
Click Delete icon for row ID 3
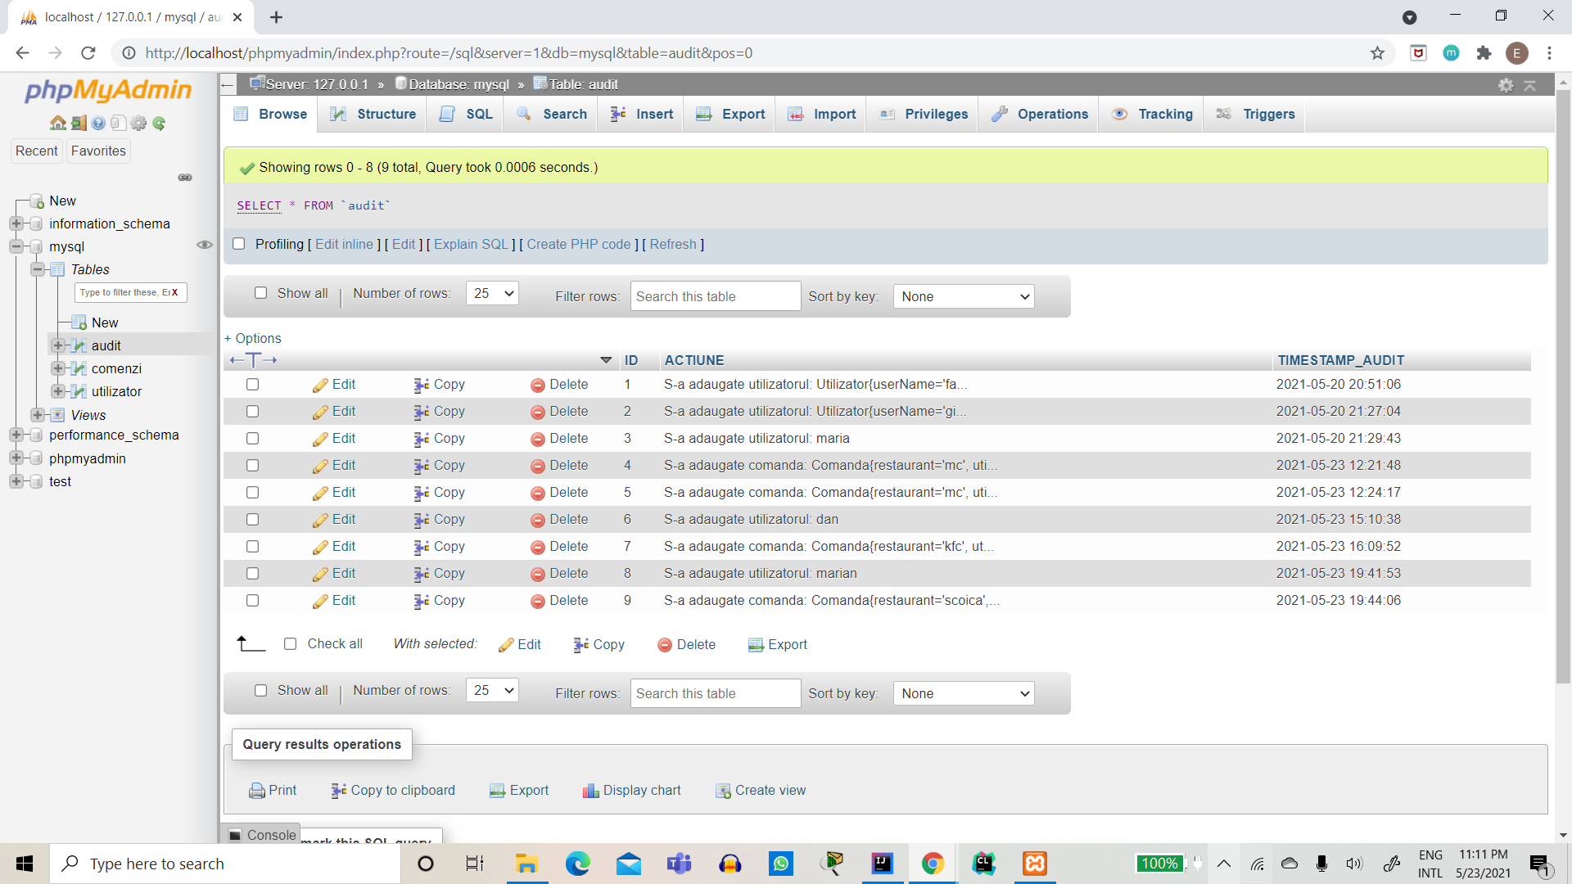click(537, 440)
